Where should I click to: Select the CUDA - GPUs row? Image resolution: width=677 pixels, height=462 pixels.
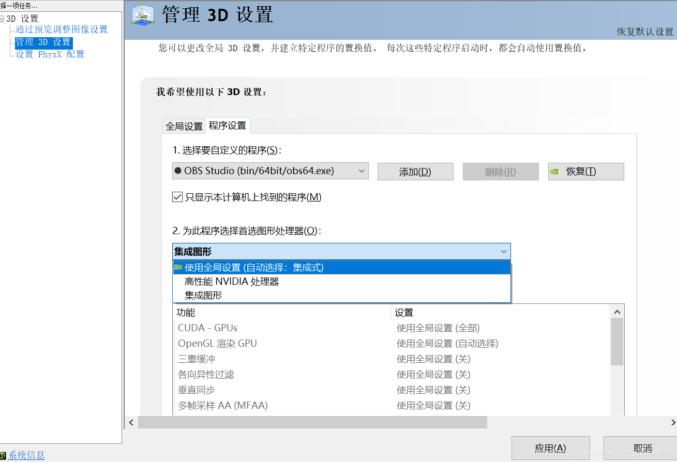click(392, 328)
